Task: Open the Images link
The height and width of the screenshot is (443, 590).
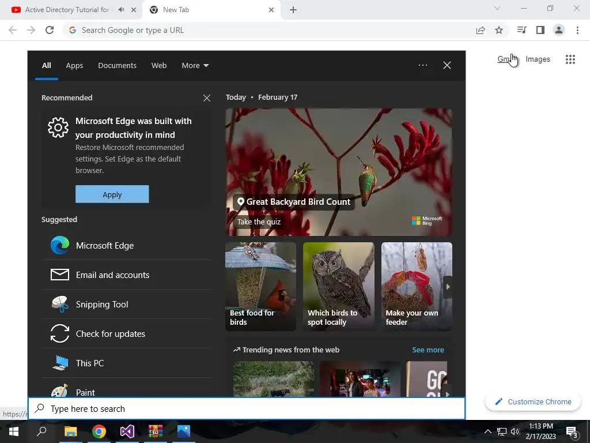Action: pos(538,59)
